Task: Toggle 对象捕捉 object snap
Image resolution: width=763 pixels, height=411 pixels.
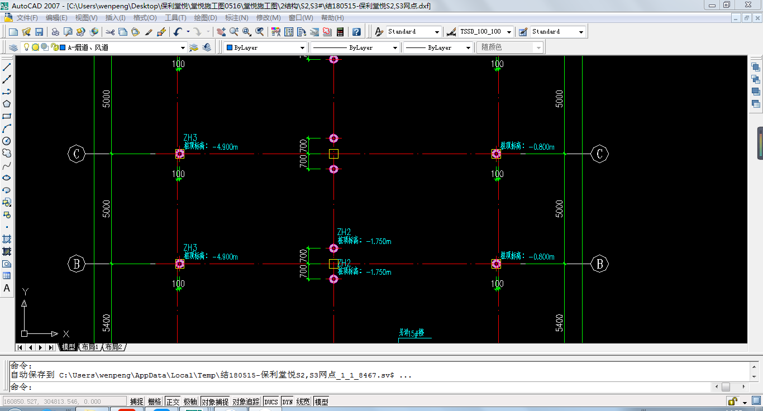Action: point(215,402)
